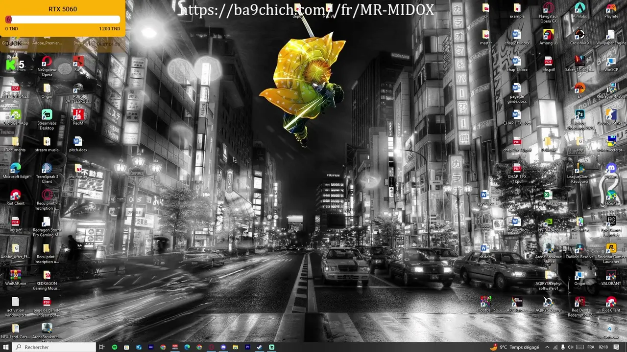Open Premiere Pro taskbar icon
This screenshot has height=352, width=627.
click(247, 347)
